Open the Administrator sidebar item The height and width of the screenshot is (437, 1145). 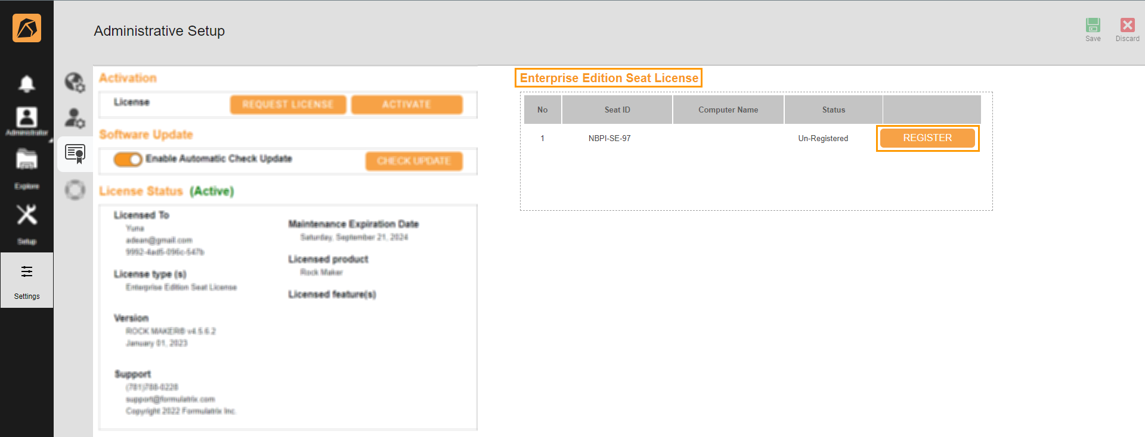point(27,121)
